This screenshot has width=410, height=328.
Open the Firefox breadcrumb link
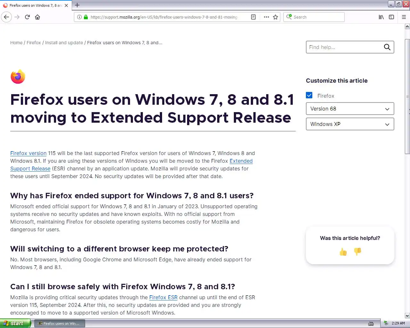pyautogui.click(x=34, y=43)
